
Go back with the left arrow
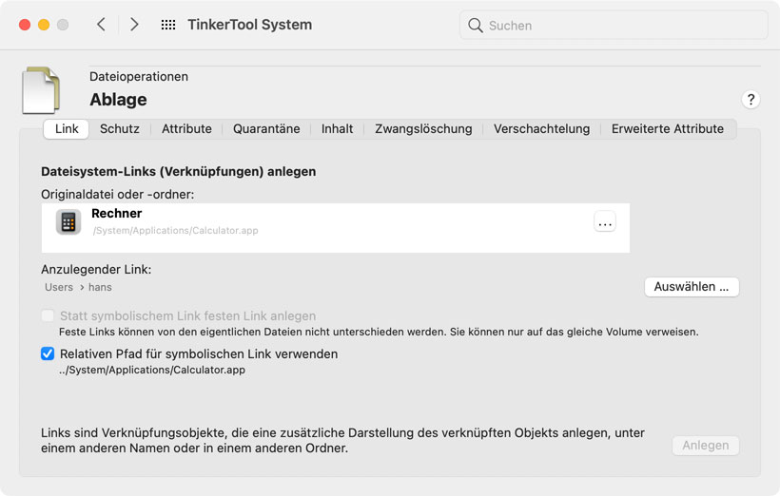click(101, 25)
